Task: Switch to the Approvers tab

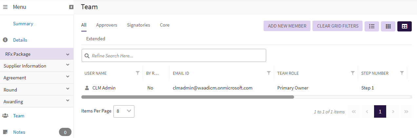Action: click(x=107, y=25)
